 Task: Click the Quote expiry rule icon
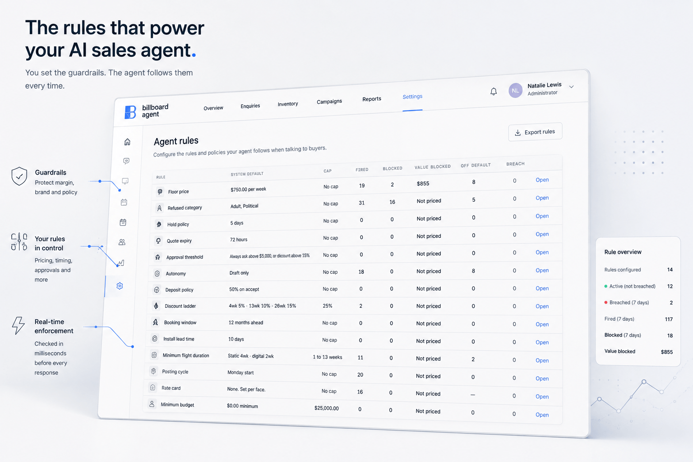click(x=158, y=241)
